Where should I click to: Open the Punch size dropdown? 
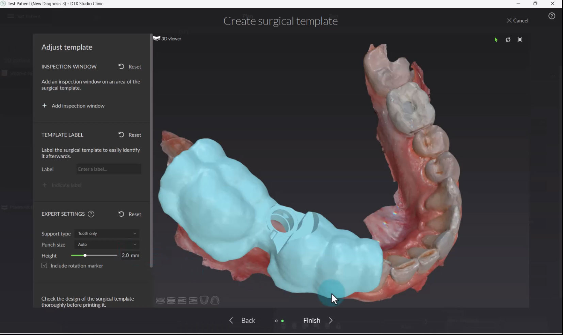107,245
